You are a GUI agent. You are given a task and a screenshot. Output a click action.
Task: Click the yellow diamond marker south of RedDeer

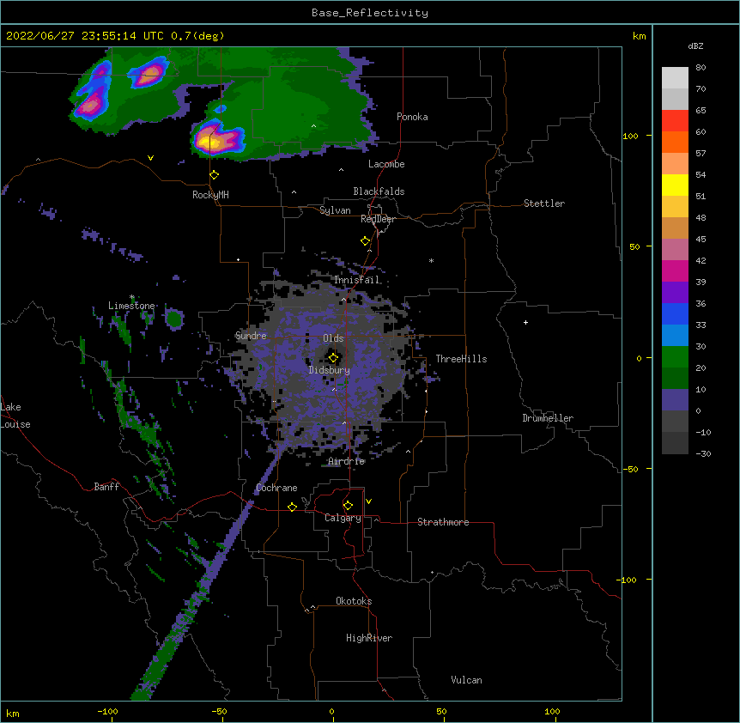[366, 241]
